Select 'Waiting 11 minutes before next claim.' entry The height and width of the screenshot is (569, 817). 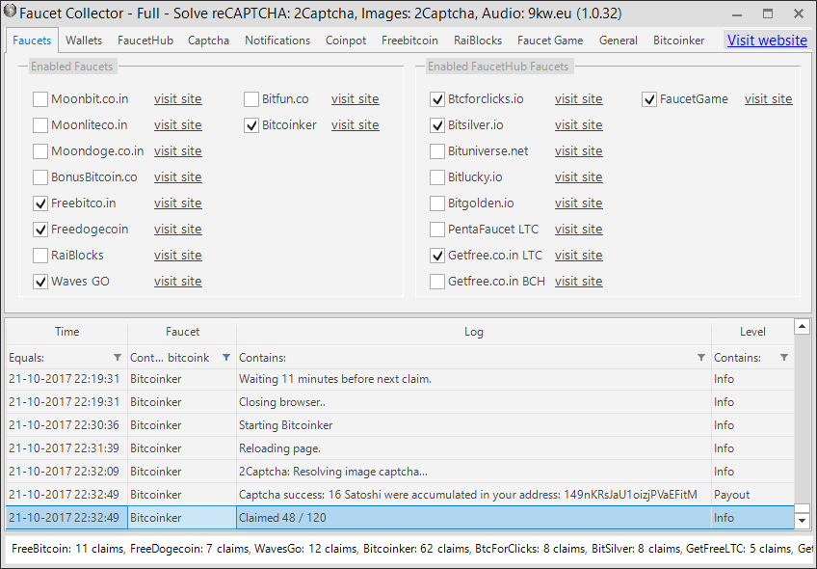pos(400,379)
